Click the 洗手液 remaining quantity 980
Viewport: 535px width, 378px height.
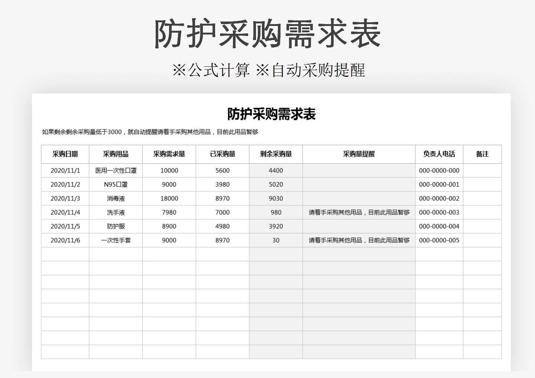coord(276,212)
